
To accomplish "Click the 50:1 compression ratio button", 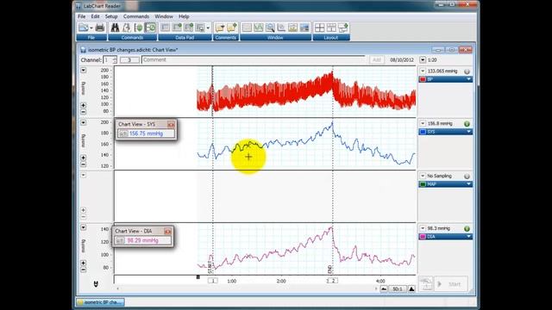I will (x=398, y=289).
